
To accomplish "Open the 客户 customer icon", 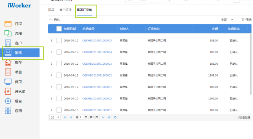I will click(8, 43).
